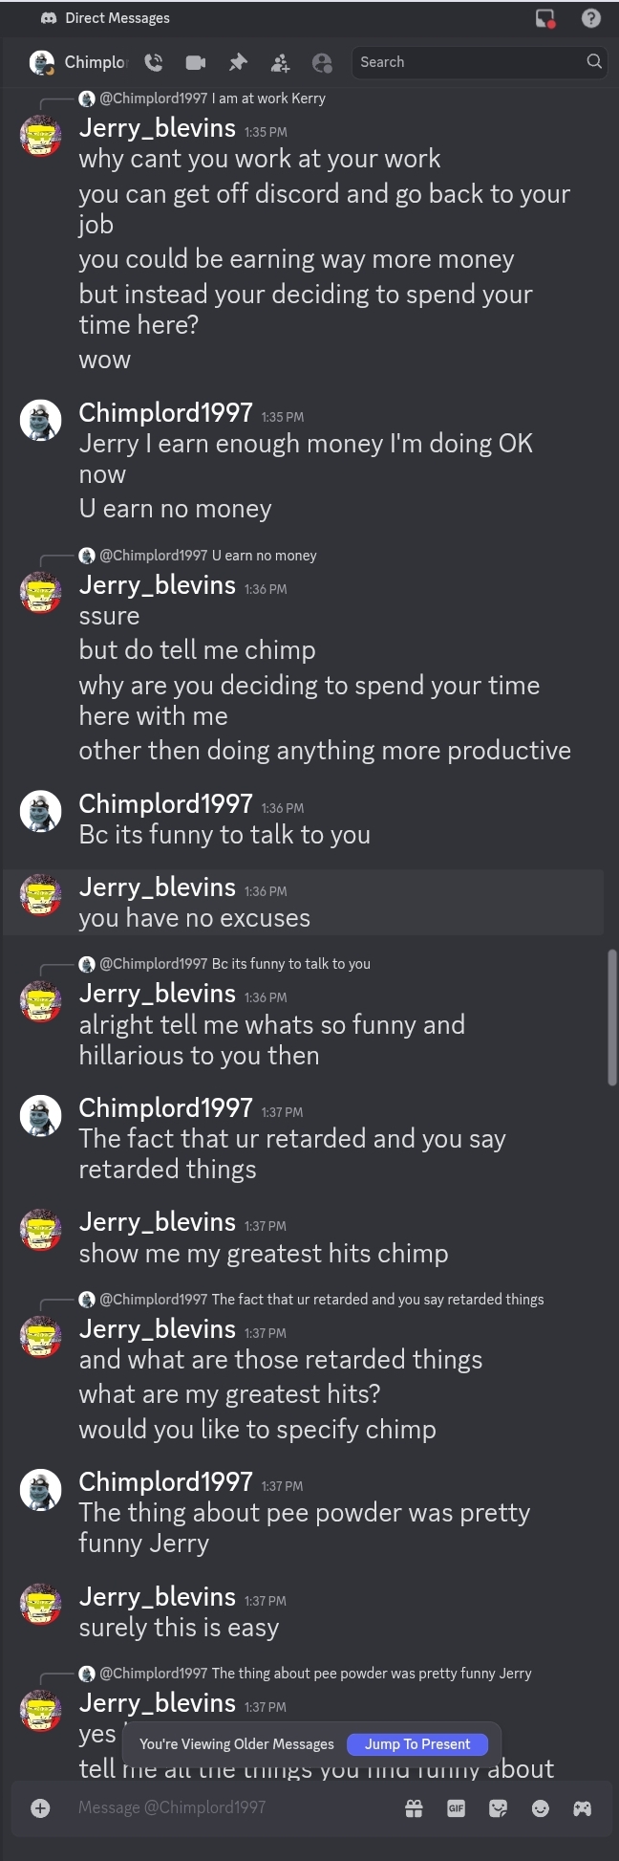Click the Search field
Image resolution: width=619 pixels, height=1861 pixels.
tap(480, 62)
